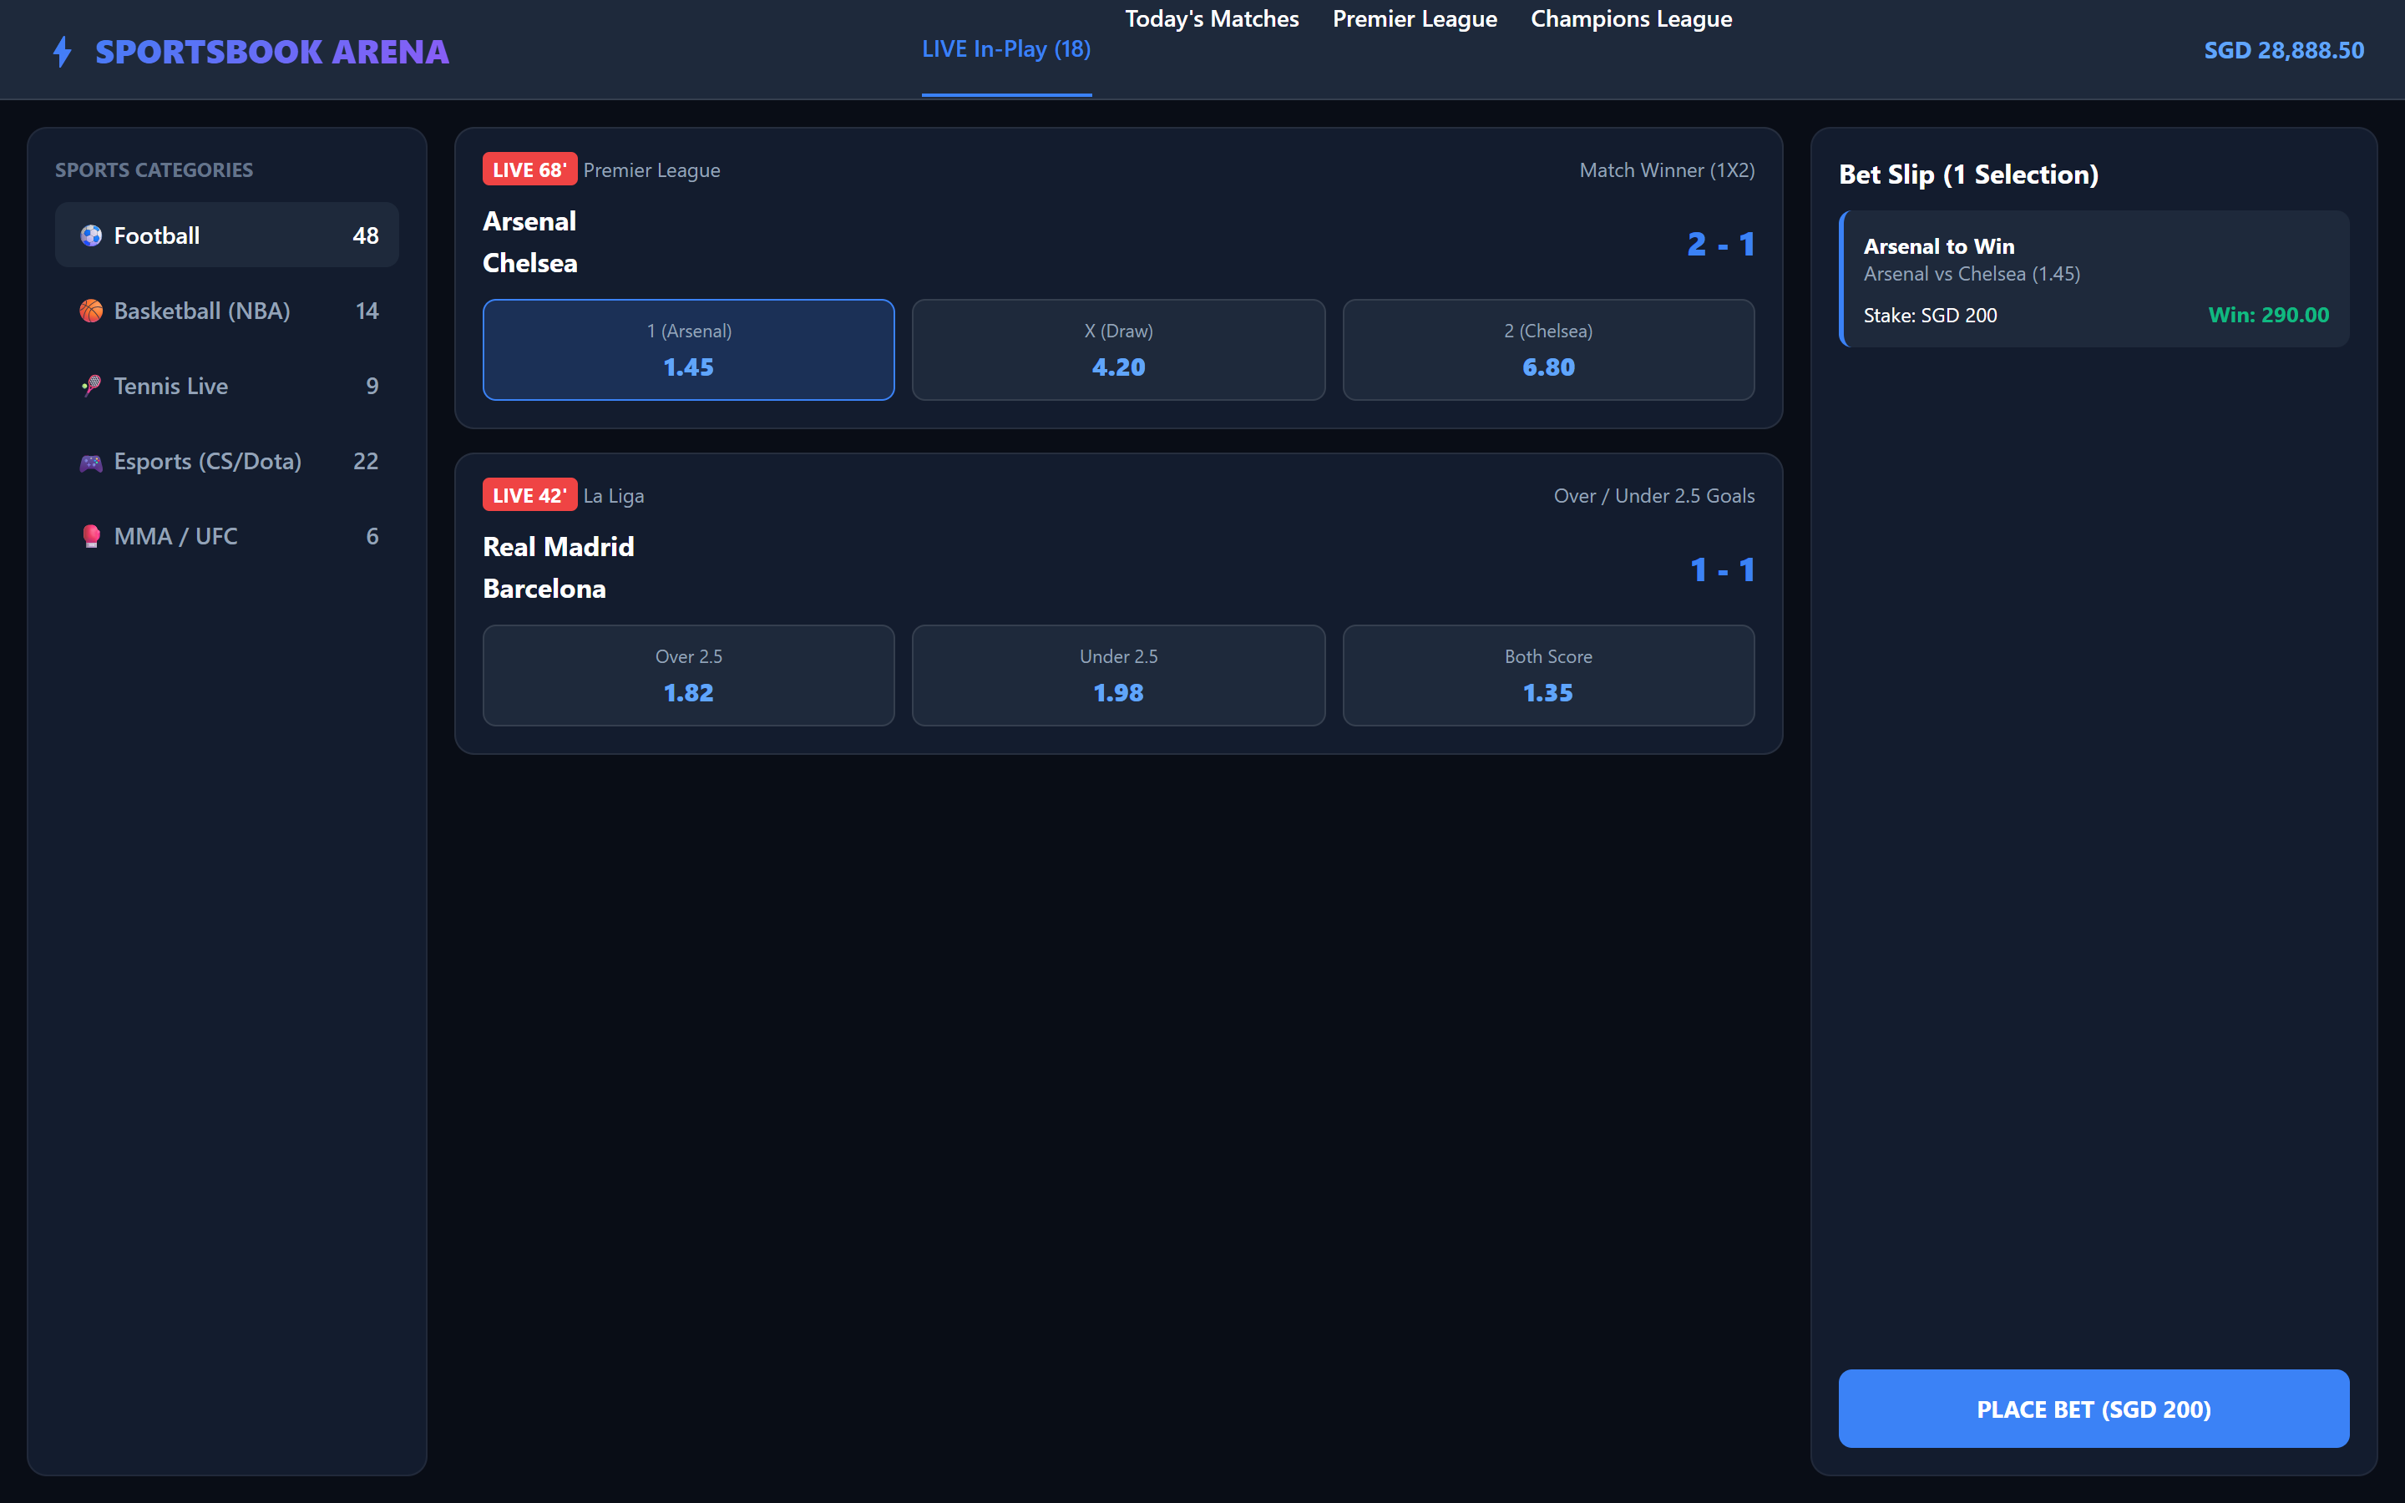Click the LIVE 68' badge
Image resolution: width=2405 pixels, height=1503 pixels.
pos(529,170)
